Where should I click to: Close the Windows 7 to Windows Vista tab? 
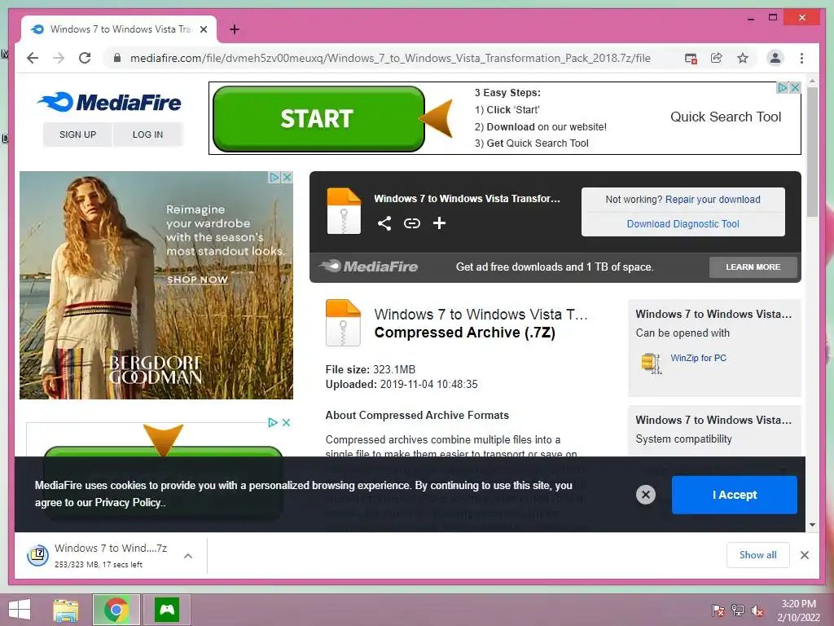(203, 29)
